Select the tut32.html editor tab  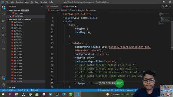(x=70, y=6)
